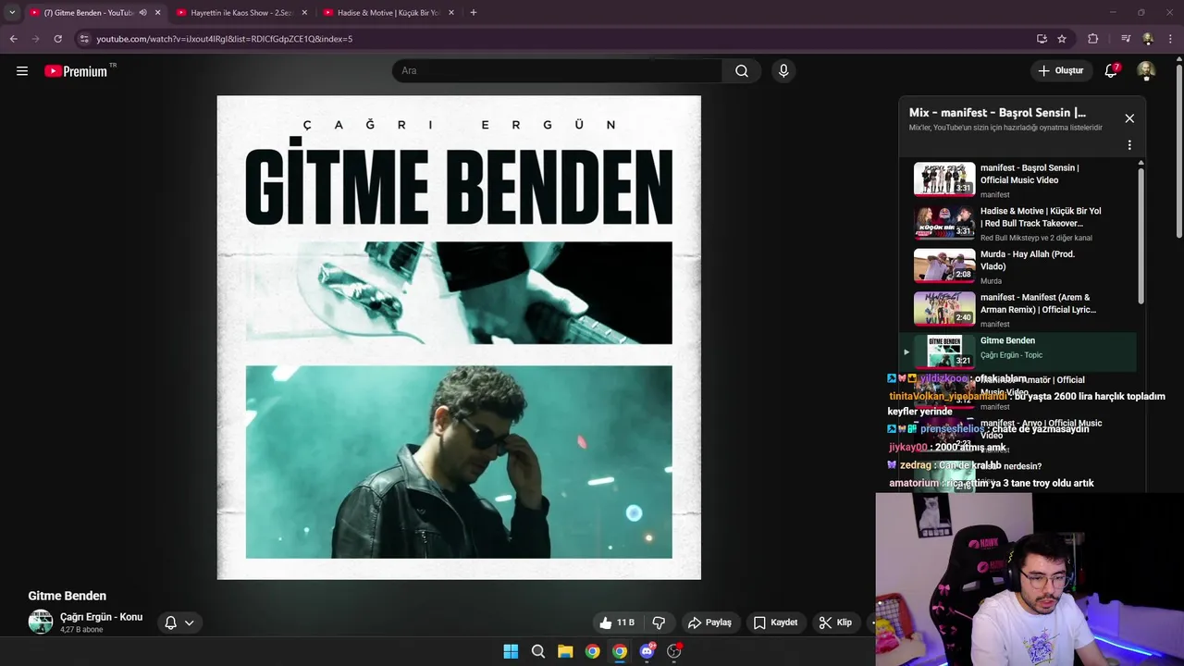Open File Explorer from taskbar
The image size is (1184, 666).
565,651
